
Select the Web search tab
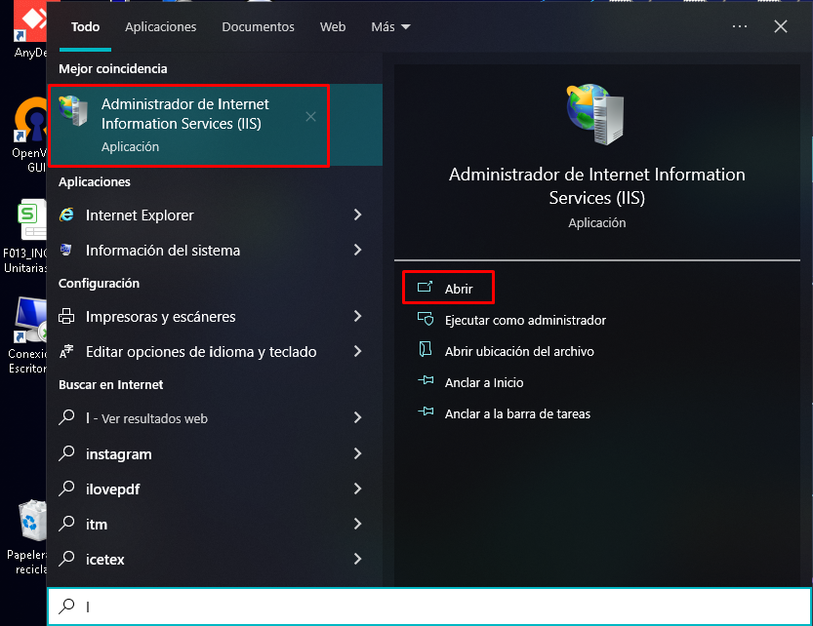[333, 27]
